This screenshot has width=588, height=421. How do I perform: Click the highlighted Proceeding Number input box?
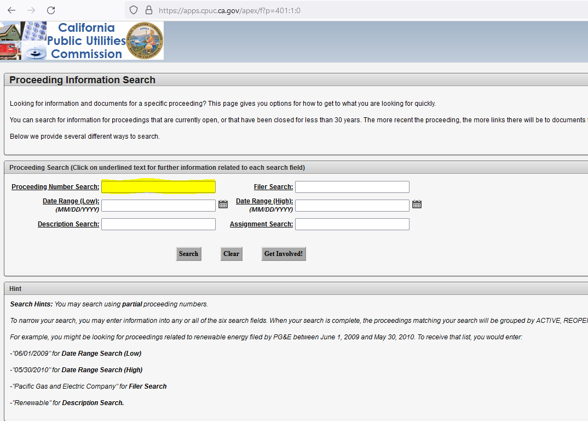tap(158, 186)
